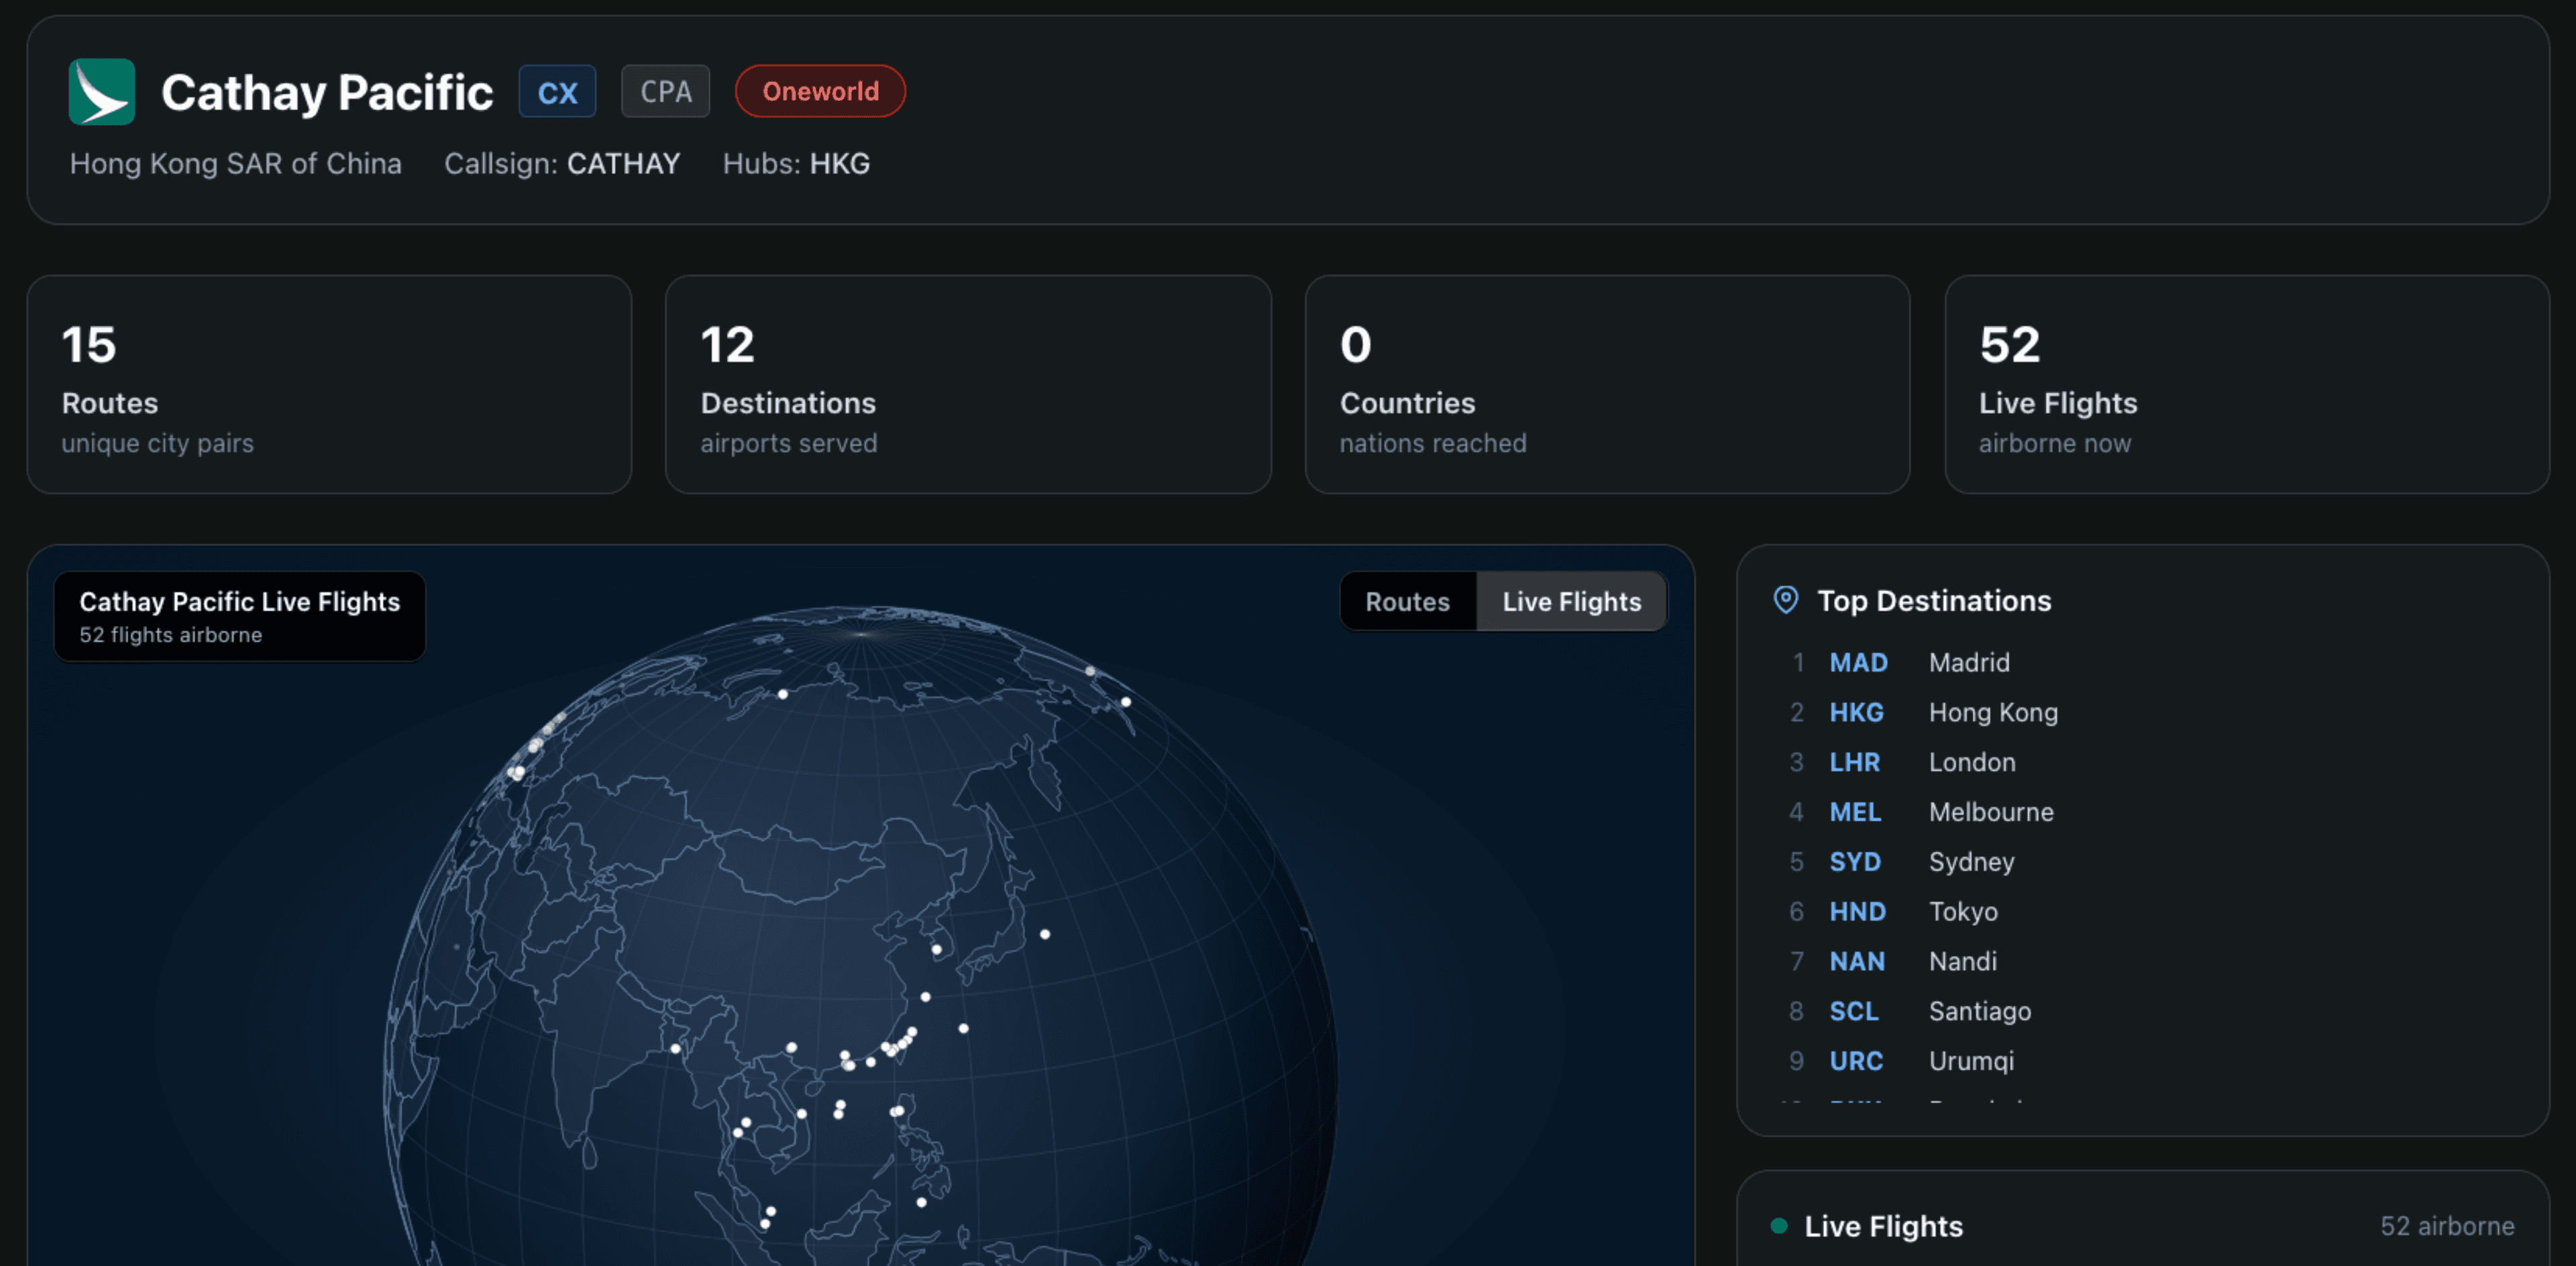Click the nations reached caption
The width and height of the screenshot is (2576, 1266).
1433,443
